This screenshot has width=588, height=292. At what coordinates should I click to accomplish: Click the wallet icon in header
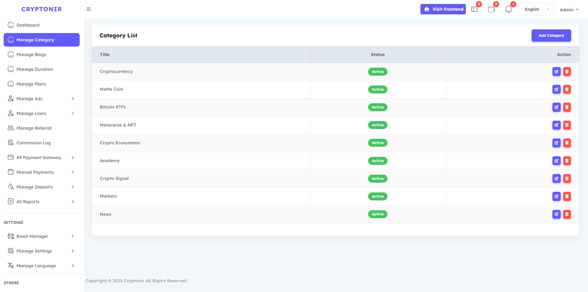(491, 9)
